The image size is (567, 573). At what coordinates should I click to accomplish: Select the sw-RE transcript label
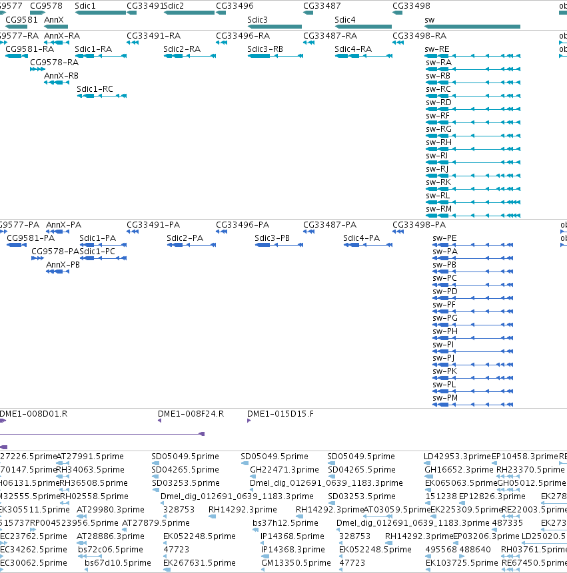[437, 49]
